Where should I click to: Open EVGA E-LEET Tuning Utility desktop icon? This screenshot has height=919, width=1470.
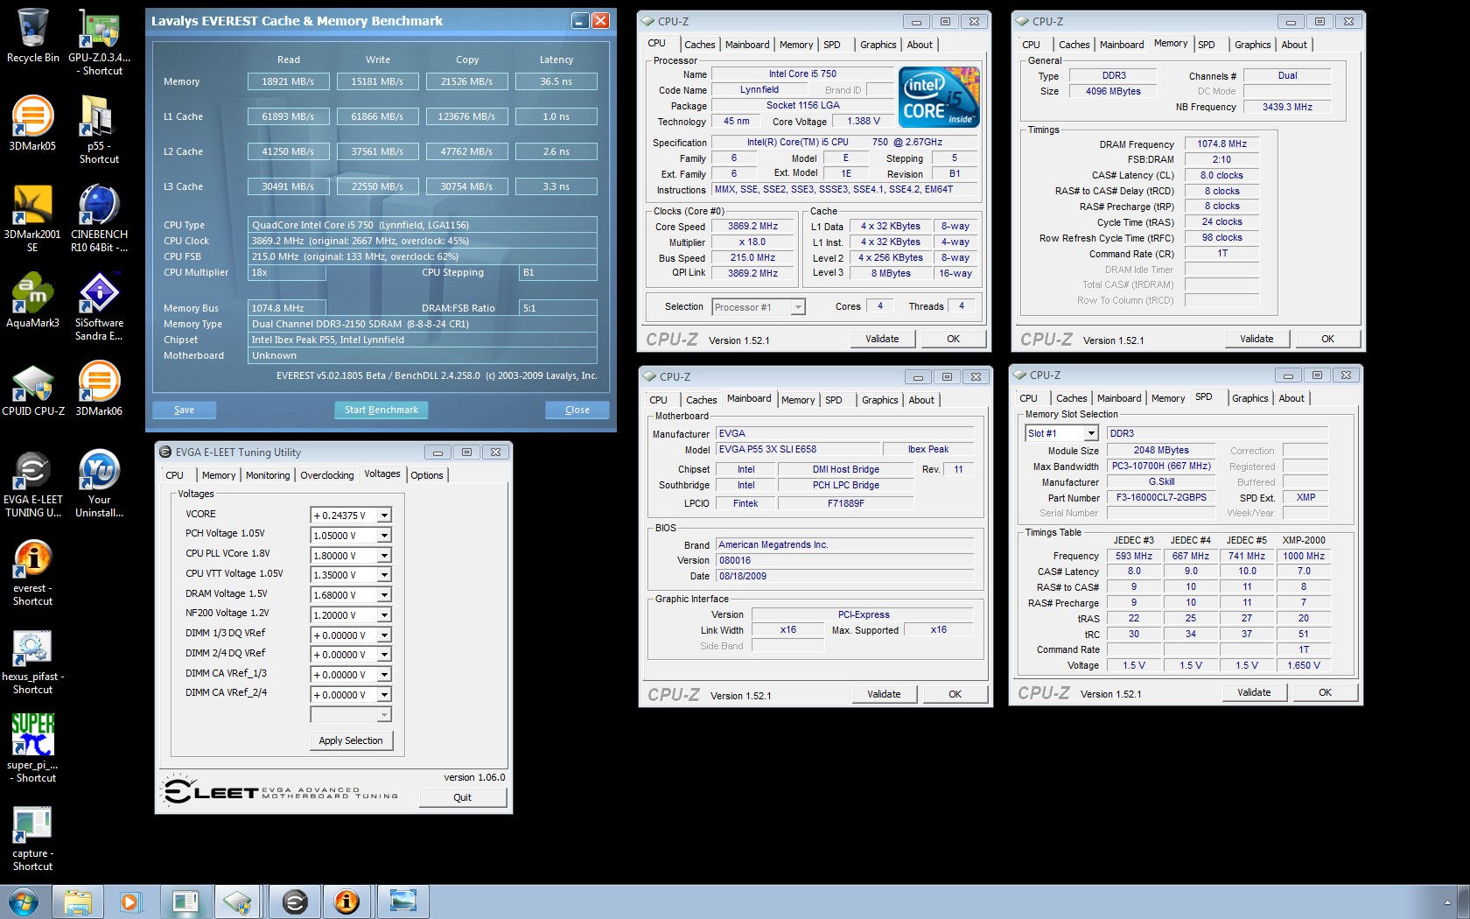32,483
